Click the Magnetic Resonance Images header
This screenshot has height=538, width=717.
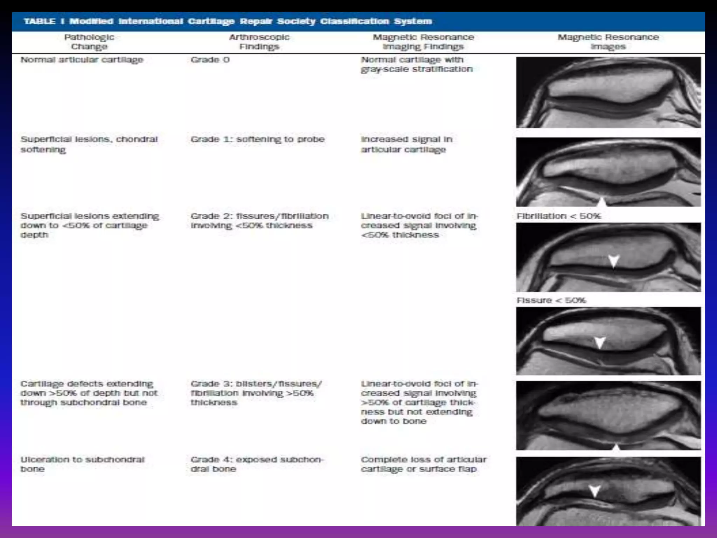point(608,42)
